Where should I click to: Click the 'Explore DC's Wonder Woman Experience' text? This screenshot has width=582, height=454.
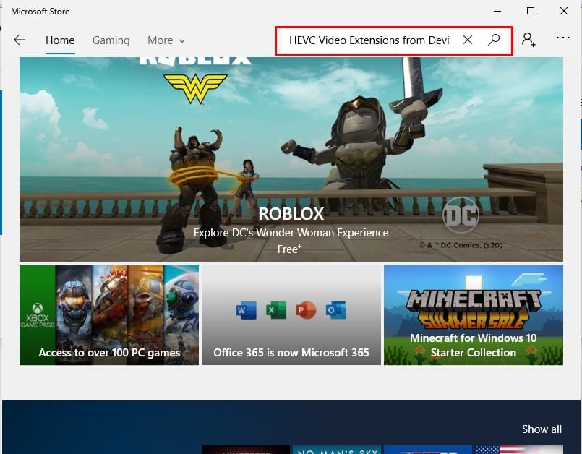pyautogui.click(x=291, y=233)
